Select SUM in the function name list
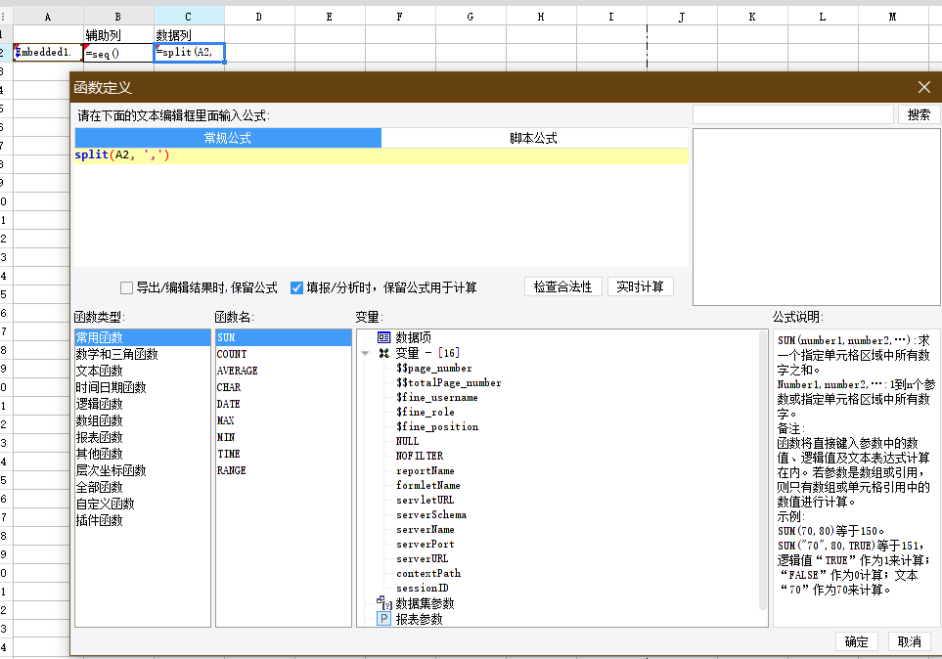 click(284, 337)
